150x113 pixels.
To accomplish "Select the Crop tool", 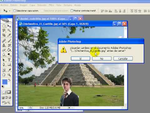I will pos(4,35).
